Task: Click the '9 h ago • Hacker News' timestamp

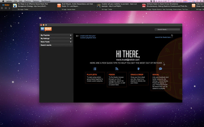Action: tap(68, 9)
